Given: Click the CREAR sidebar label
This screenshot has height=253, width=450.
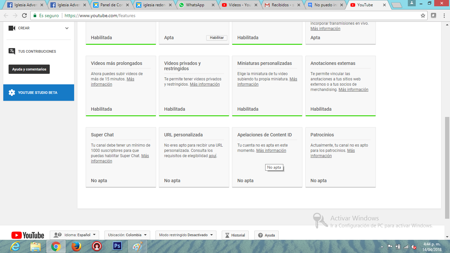Looking at the screenshot, I should [x=24, y=28].
